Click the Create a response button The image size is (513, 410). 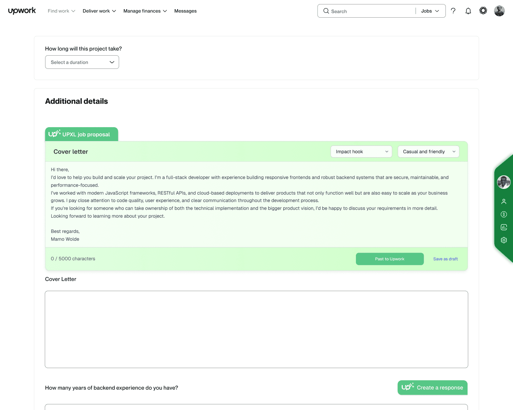[433, 388]
